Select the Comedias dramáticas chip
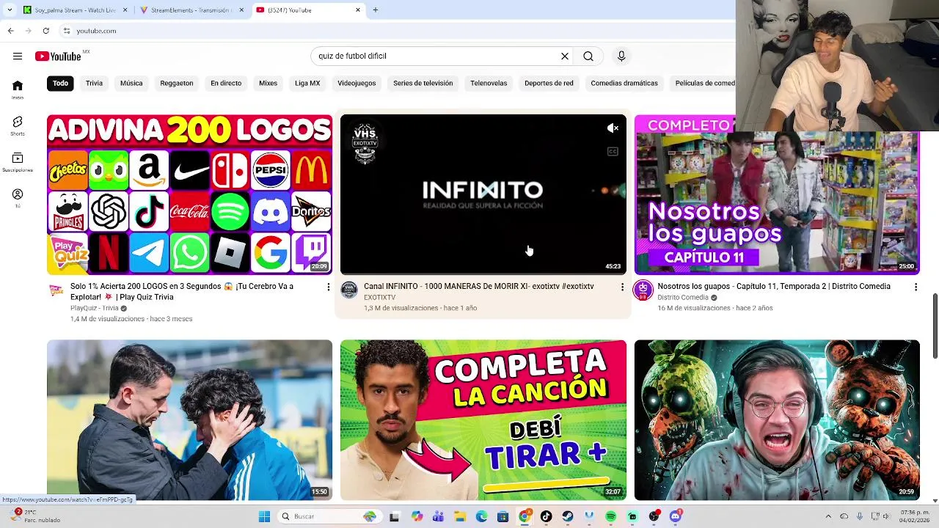939x528 pixels. (624, 84)
